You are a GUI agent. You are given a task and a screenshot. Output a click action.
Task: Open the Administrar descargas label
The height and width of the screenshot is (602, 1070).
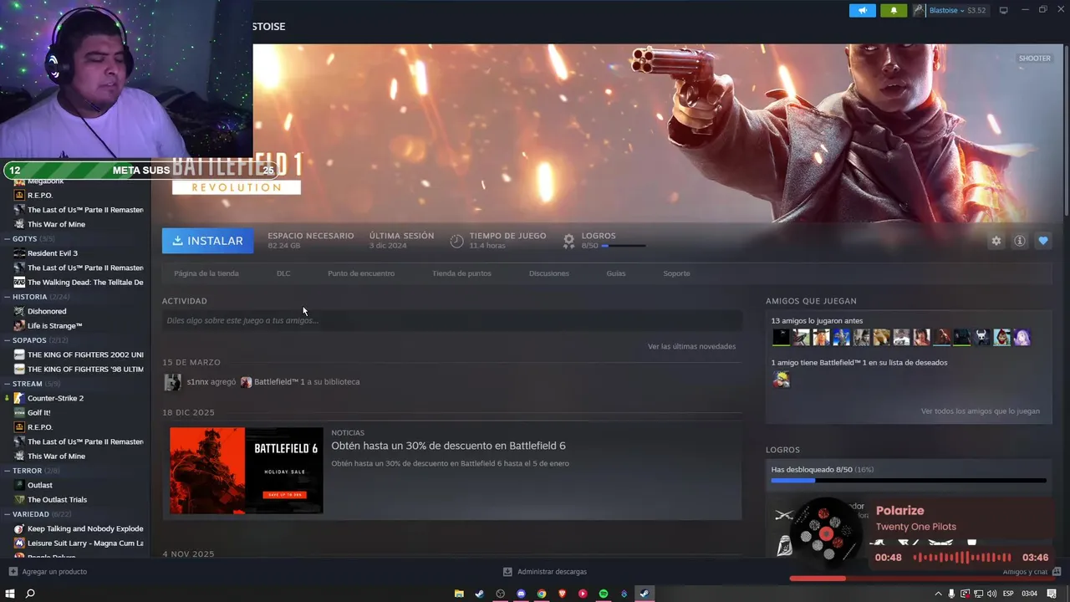(552, 572)
